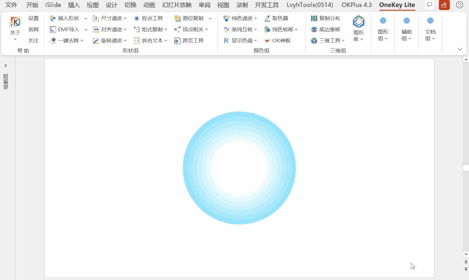Click the 设置 button
The image size is (469, 280).
(x=33, y=19)
